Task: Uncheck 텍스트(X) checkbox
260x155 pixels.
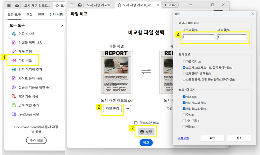Action: click(x=184, y=97)
